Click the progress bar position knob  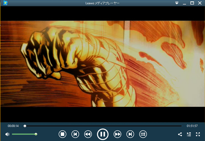pyautogui.click(x=25, y=126)
